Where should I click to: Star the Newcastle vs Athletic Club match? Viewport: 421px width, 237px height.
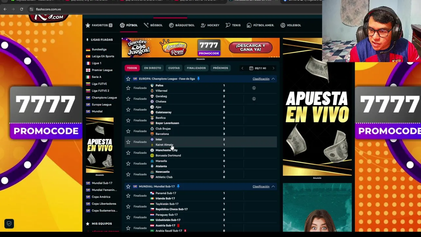[128, 174]
